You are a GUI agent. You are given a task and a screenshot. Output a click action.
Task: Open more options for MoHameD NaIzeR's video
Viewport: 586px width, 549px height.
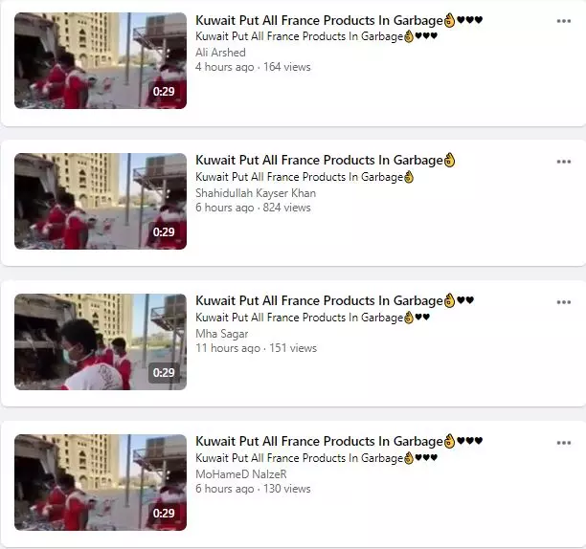[564, 443]
